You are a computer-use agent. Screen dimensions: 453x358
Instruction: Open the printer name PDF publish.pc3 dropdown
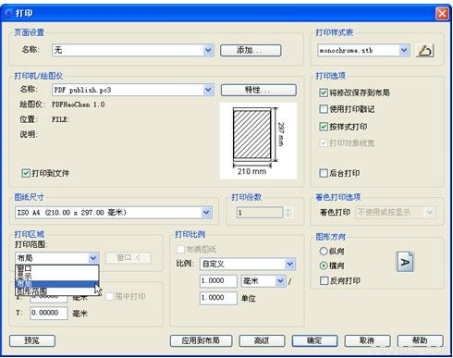pos(209,90)
